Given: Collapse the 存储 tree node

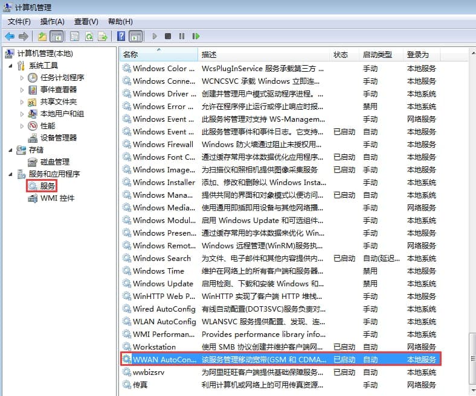Looking at the screenshot, I should [x=11, y=150].
